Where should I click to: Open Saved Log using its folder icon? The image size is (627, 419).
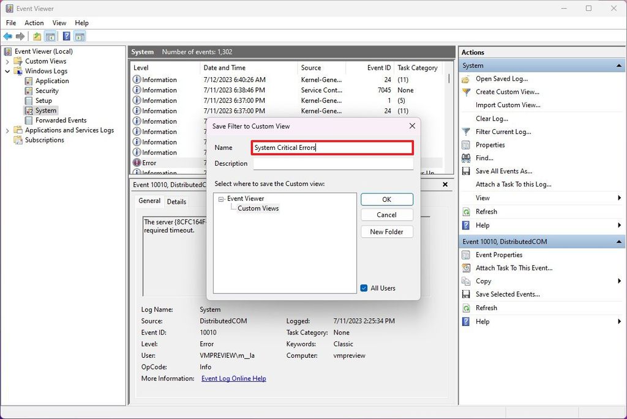(467, 78)
